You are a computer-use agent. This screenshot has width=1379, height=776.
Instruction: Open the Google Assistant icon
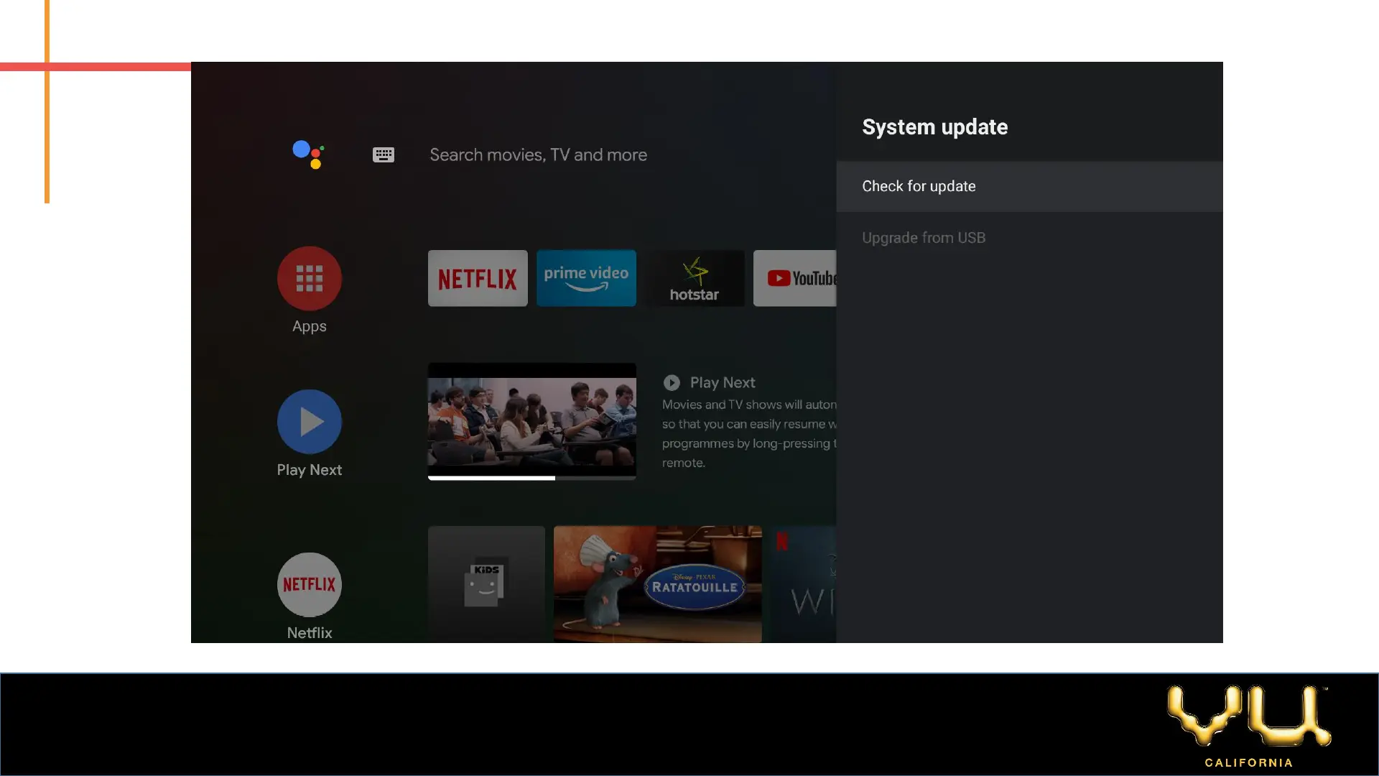309,154
